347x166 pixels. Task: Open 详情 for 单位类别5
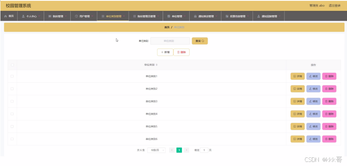coord(298,126)
